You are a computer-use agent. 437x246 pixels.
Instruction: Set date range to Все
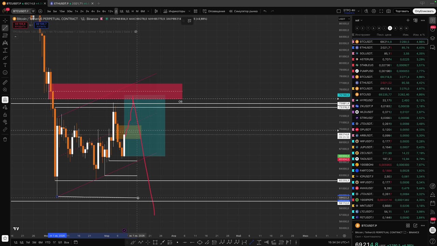[x=67, y=243]
